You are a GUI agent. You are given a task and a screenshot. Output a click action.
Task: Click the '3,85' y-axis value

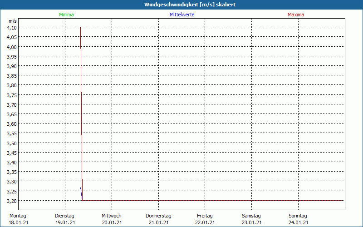[x=12, y=75]
